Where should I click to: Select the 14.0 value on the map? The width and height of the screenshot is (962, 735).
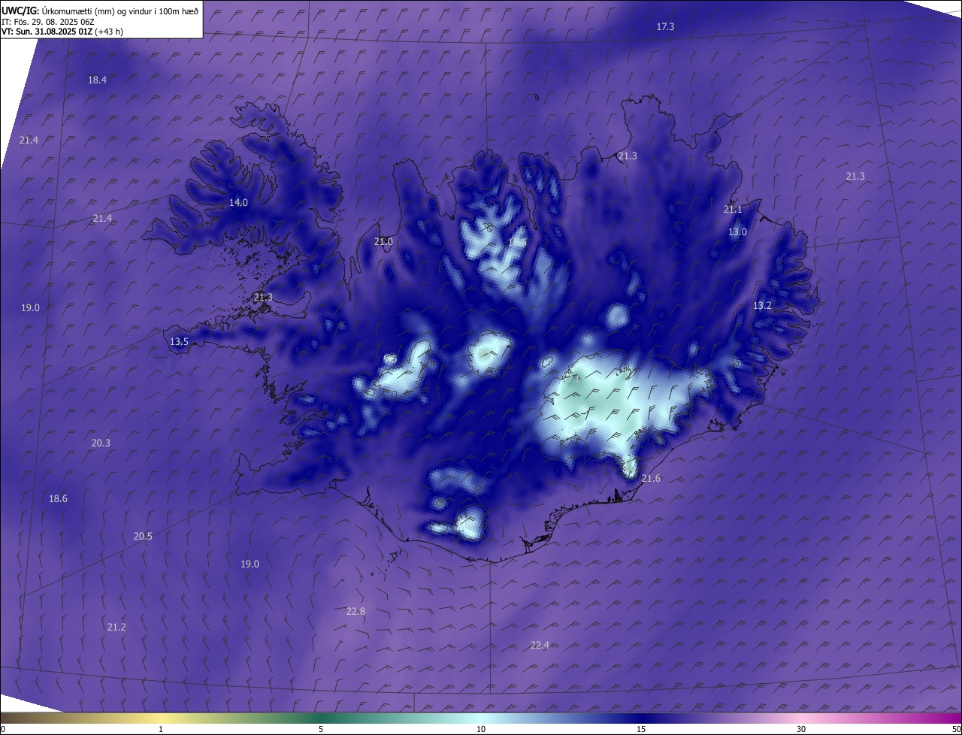point(238,203)
